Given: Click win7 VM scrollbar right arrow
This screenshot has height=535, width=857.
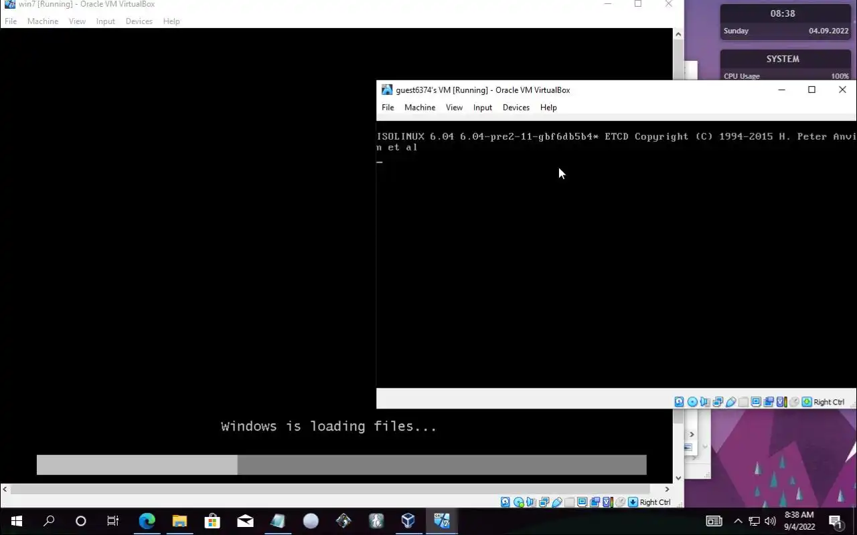Looking at the screenshot, I should 667,490.
